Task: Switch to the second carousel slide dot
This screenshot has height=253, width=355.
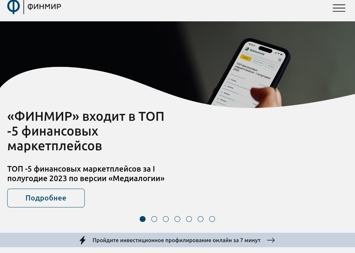Action: click(154, 219)
